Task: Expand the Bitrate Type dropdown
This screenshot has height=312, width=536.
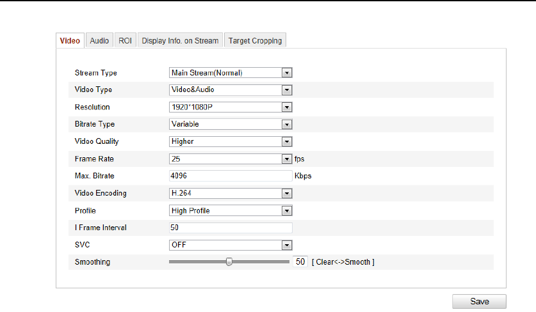Action: pos(287,125)
